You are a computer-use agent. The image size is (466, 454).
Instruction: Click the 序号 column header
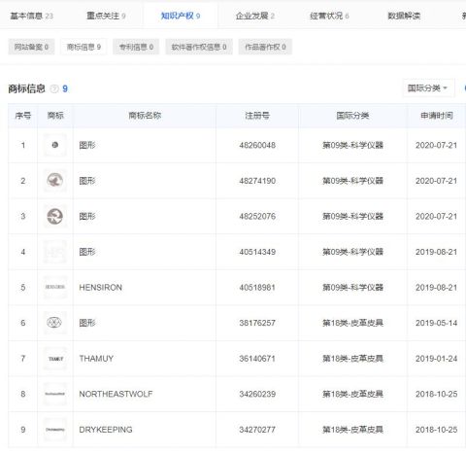[x=23, y=116]
